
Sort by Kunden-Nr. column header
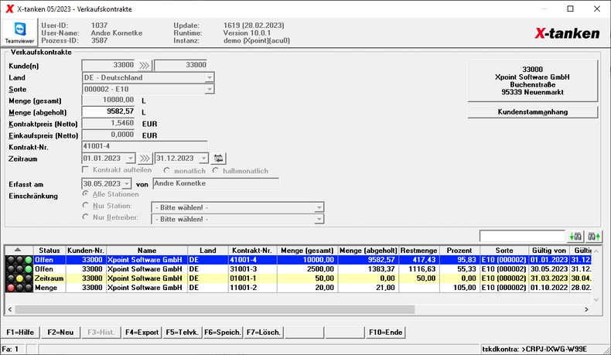coord(86,250)
